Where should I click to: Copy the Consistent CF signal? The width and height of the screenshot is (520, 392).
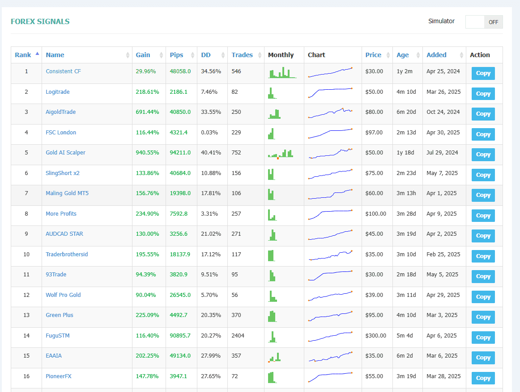tap(483, 73)
